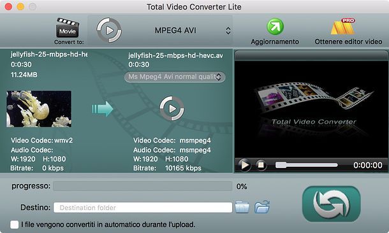
Task: Play the preview video
Action: (x=244, y=165)
